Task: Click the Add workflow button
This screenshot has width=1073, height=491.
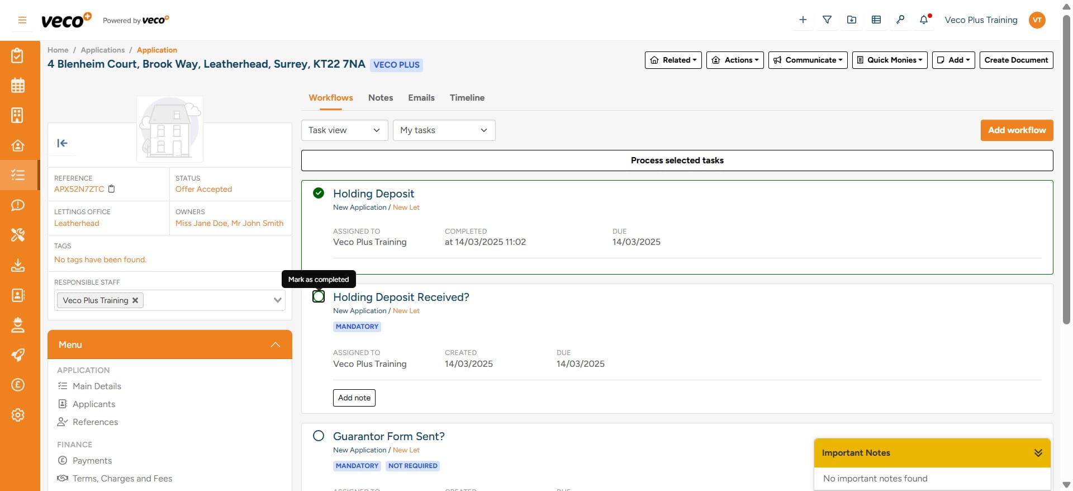Action: click(1017, 130)
